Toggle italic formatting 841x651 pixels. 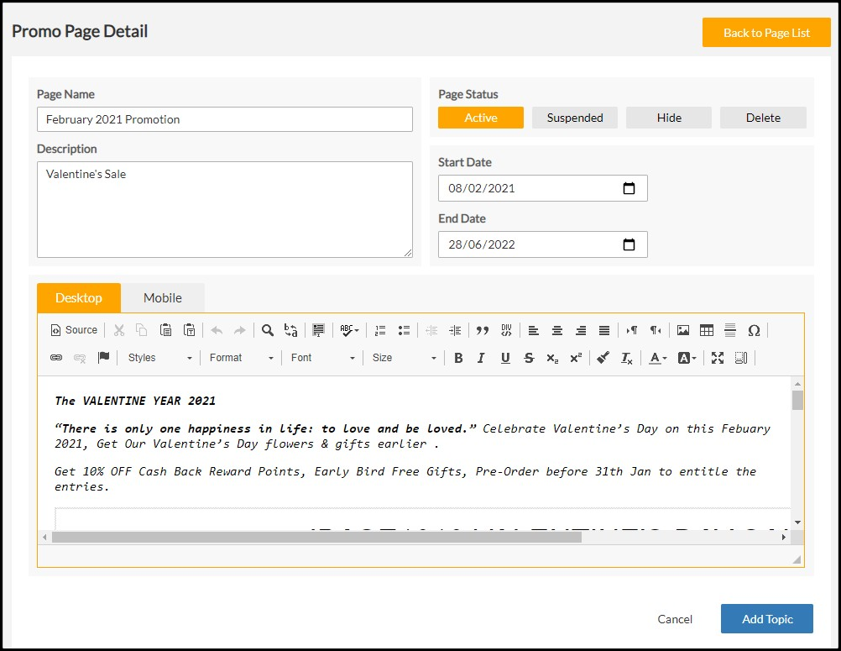481,358
